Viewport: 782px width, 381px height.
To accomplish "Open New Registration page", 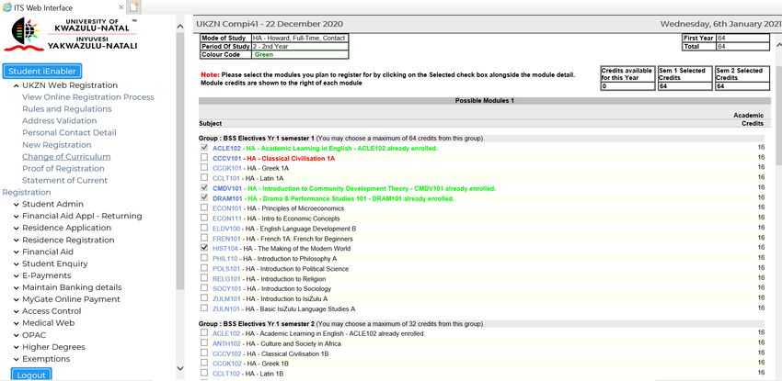I will (57, 145).
